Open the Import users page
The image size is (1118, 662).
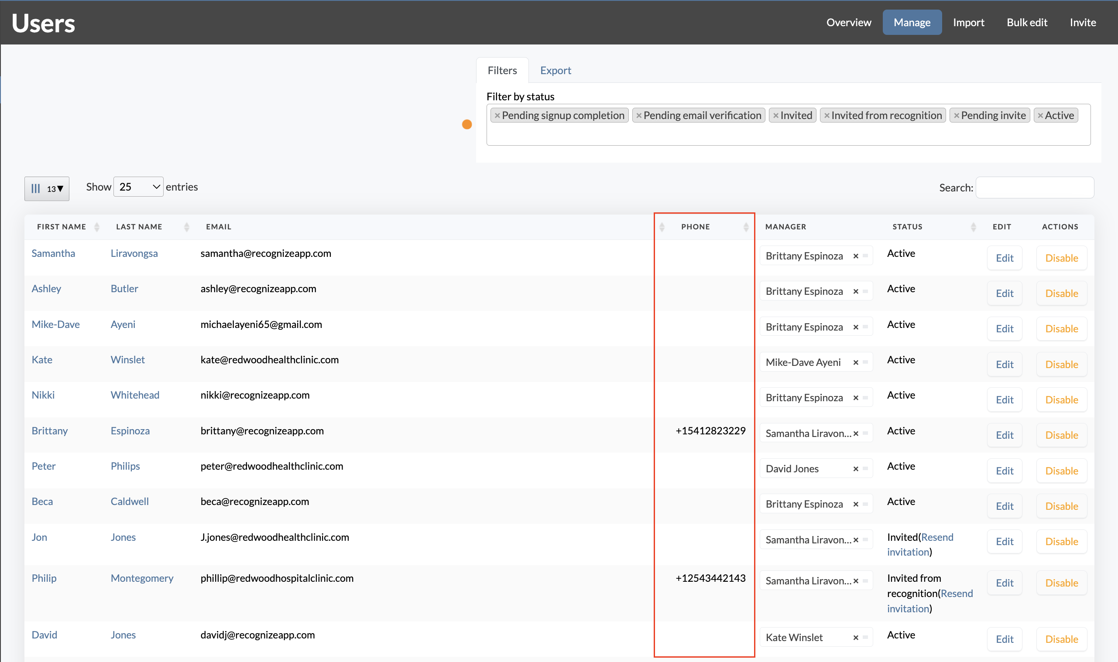pos(968,22)
